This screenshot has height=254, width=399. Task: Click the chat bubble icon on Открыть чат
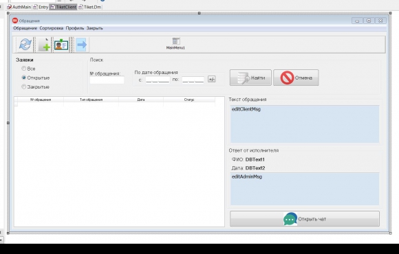tap(290, 219)
